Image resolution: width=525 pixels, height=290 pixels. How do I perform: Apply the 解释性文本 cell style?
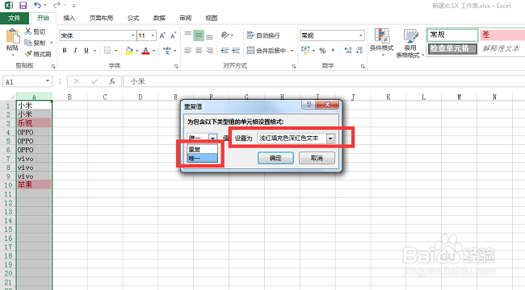[502, 48]
